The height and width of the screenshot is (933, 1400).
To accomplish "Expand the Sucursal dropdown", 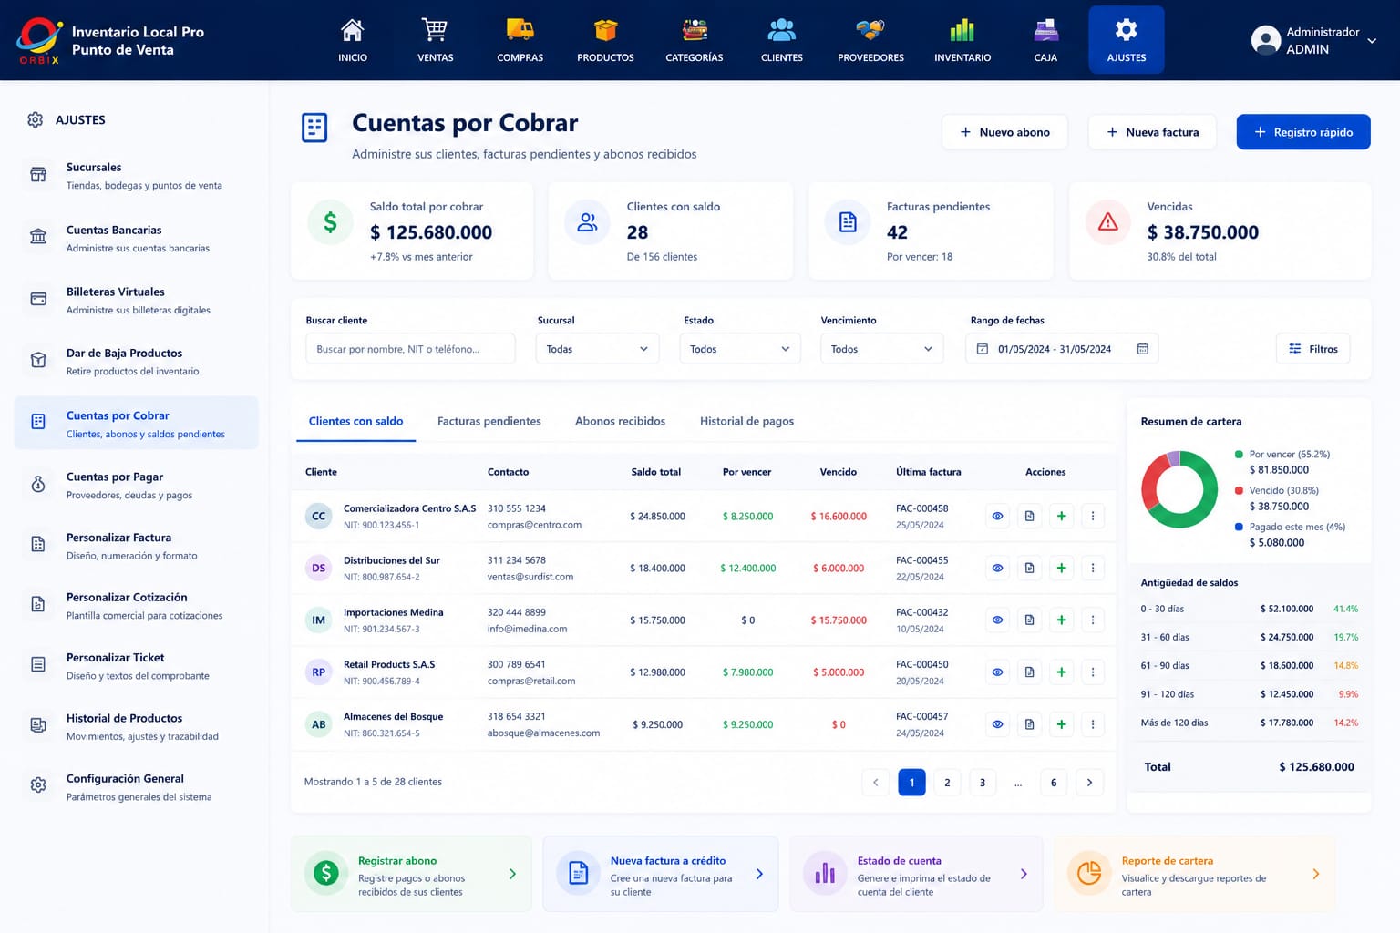I will point(597,349).
